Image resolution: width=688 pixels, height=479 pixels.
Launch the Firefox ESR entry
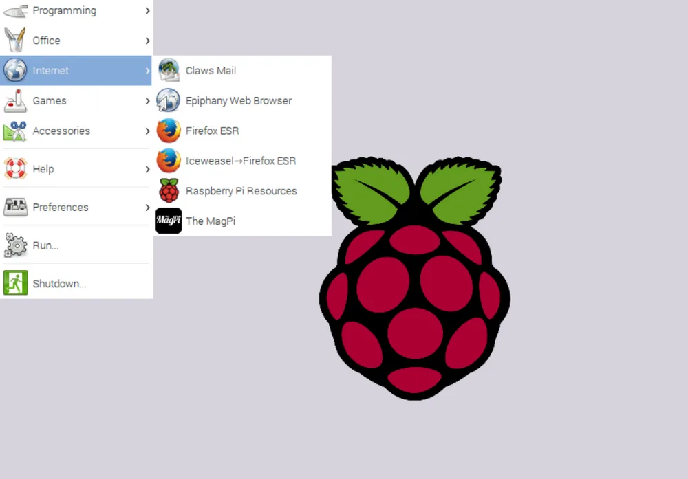pos(242,131)
